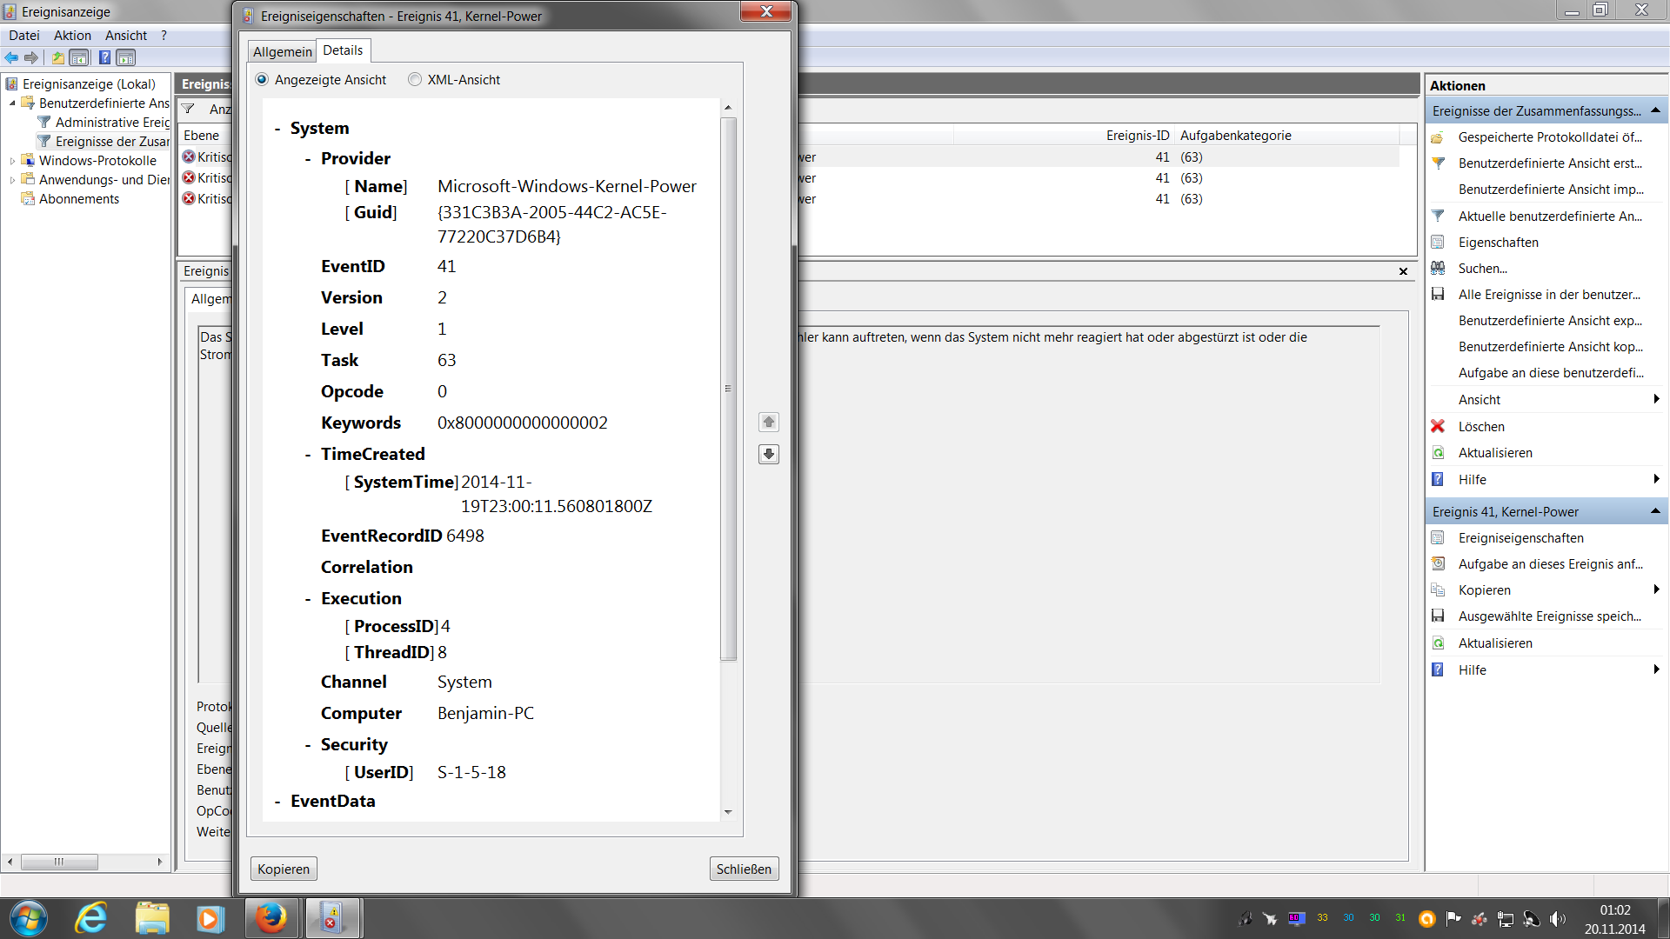This screenshot has height=939, width=1670.
Task: Click the red Löschen X icon
Action: click(1438, 426)
